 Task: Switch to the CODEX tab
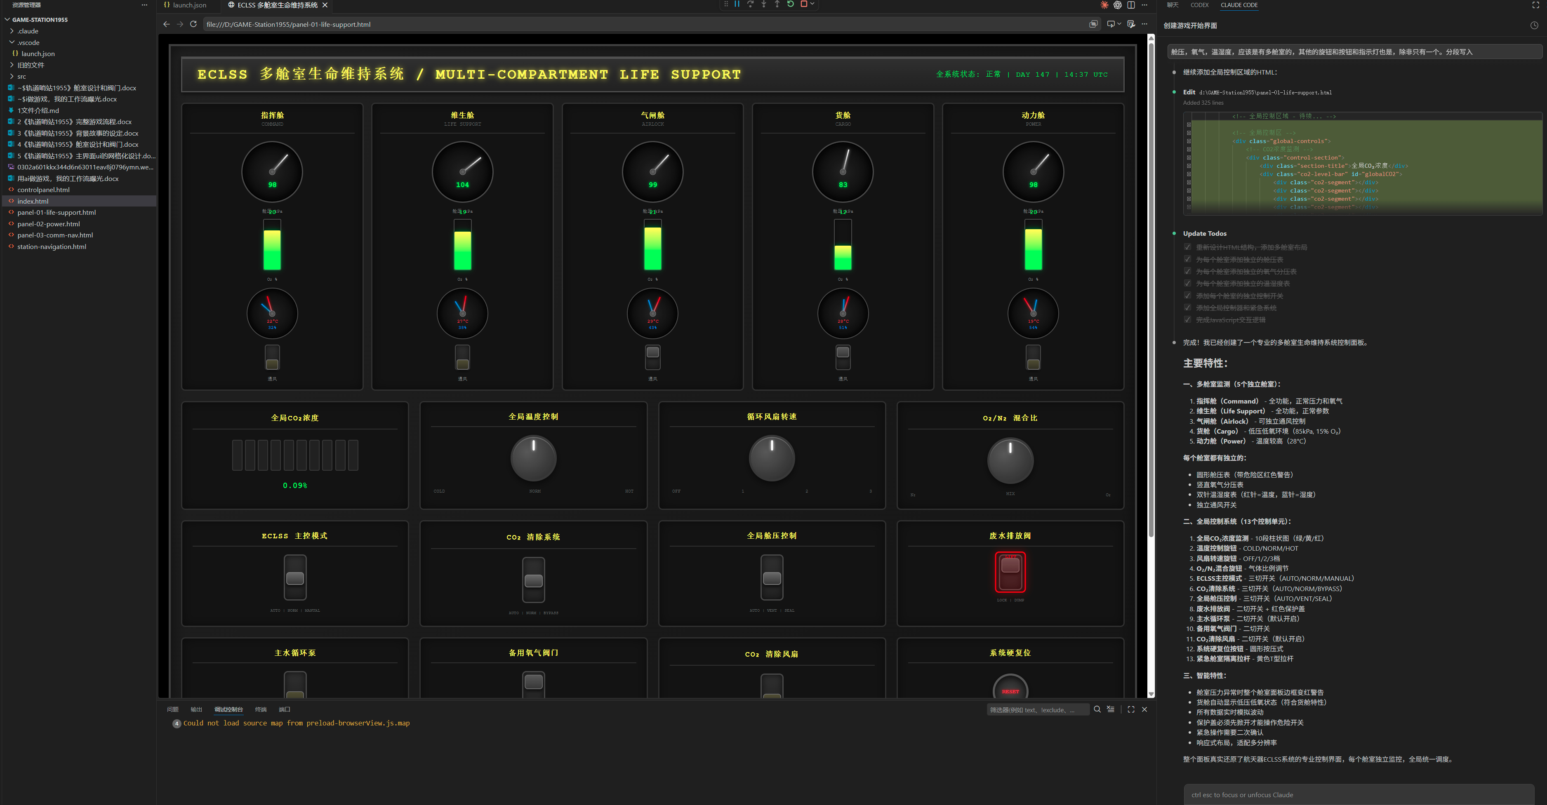(x=1199, y=5)
